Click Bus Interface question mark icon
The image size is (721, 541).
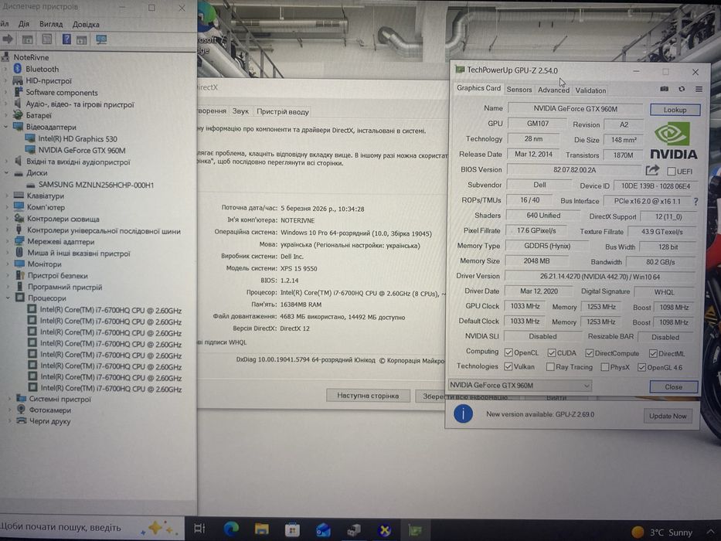(x=695, y=202)
